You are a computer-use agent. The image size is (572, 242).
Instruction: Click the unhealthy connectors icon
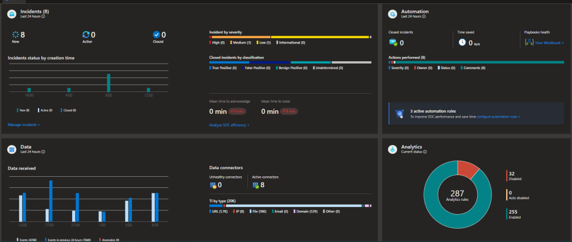click(213, 185)
